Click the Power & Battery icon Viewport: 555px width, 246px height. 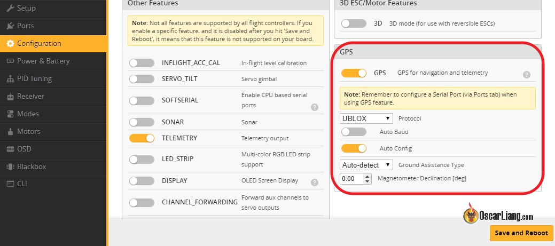coord(11,61)
